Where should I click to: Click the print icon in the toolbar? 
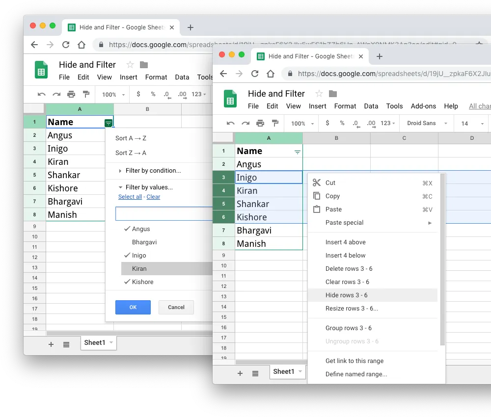pyautogui.click(x=260, y=123)
